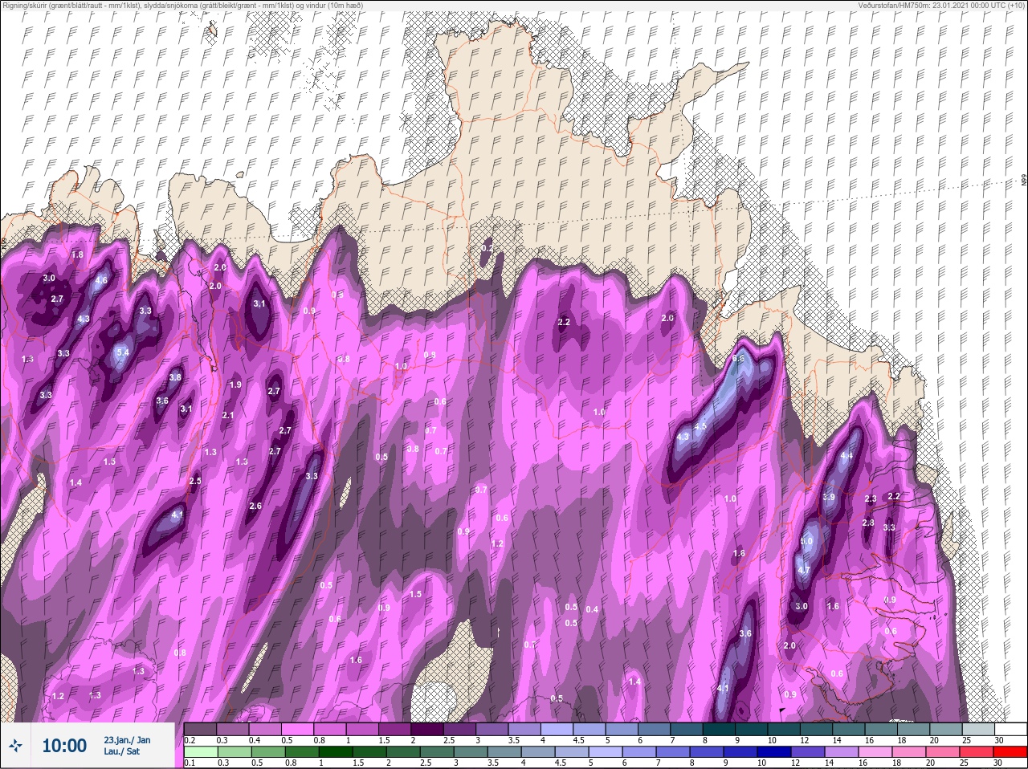This screenshot has width=1028, height=769.
Task: Click the Rigning/skúrir map title header
Action: [x=183, y=5]
